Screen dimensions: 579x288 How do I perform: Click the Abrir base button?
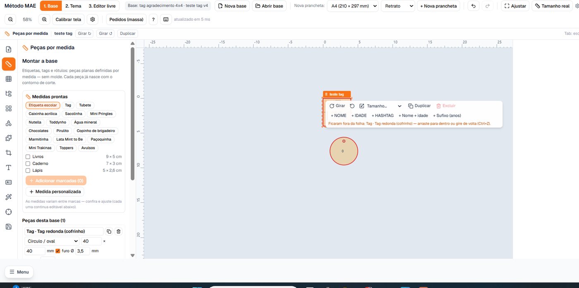269,6
